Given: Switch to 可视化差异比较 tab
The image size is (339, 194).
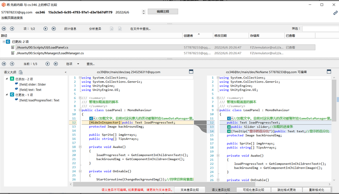Looking at the screenshot, I should [x=253, y=190].
